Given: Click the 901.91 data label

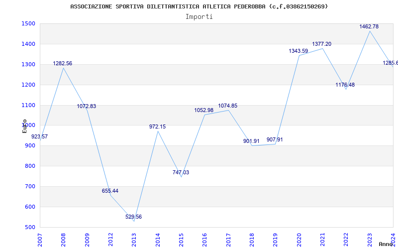Looking at the screenshot, I should (251, 141).
